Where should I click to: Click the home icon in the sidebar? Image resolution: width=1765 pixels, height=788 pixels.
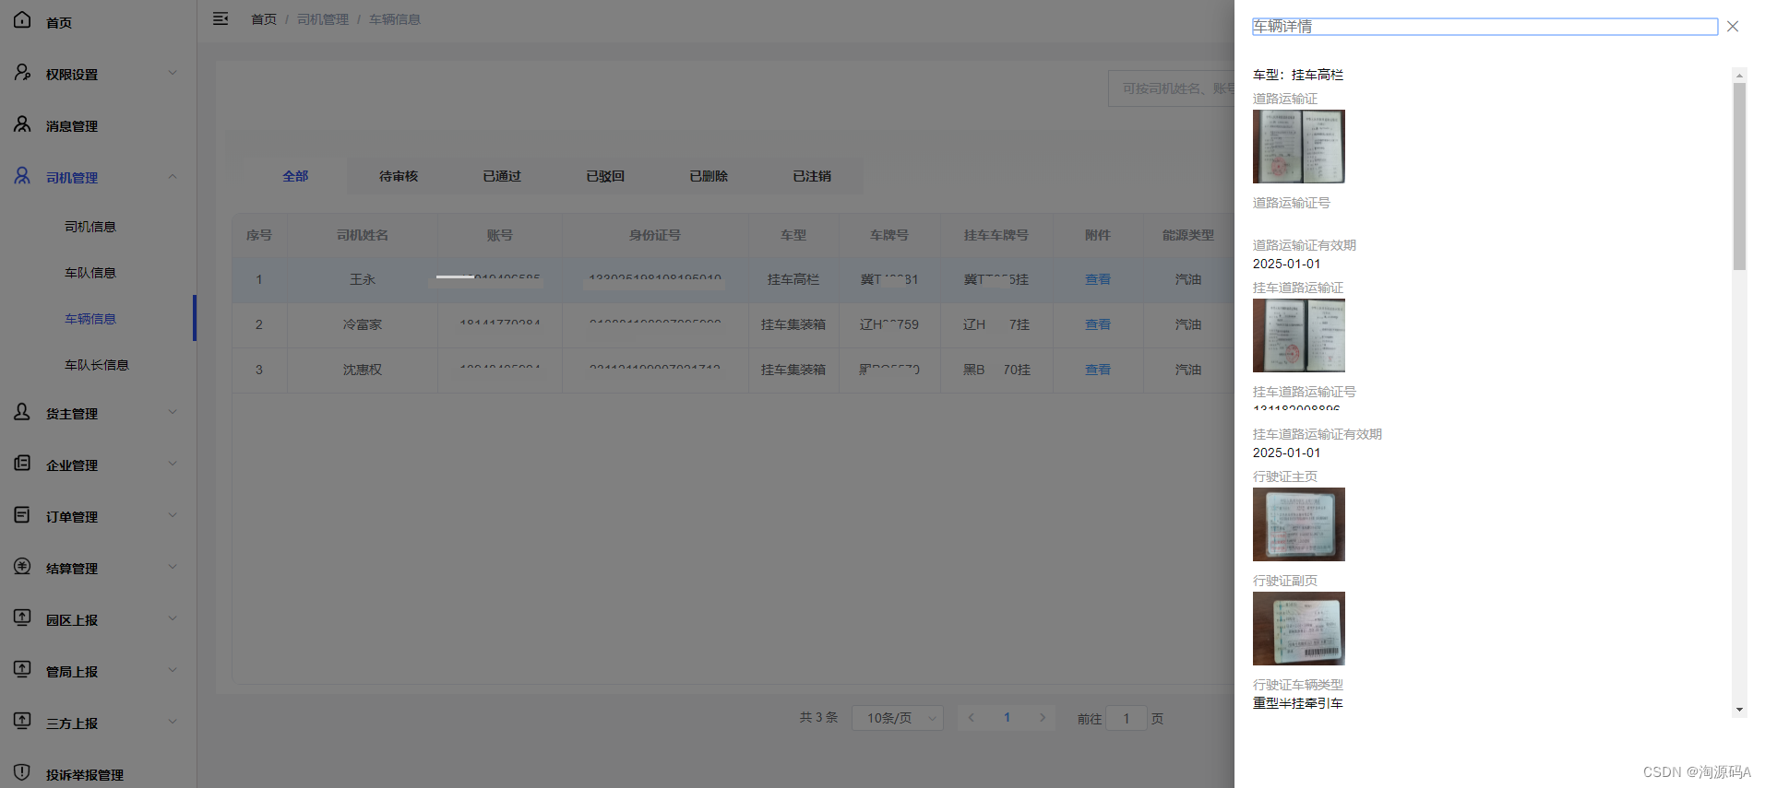tap(22, 19)
